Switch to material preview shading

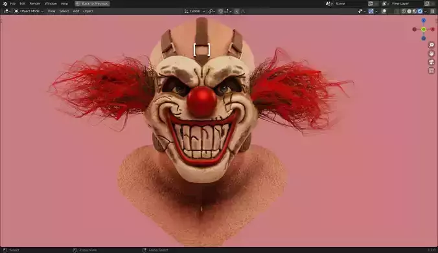point(415,11)
